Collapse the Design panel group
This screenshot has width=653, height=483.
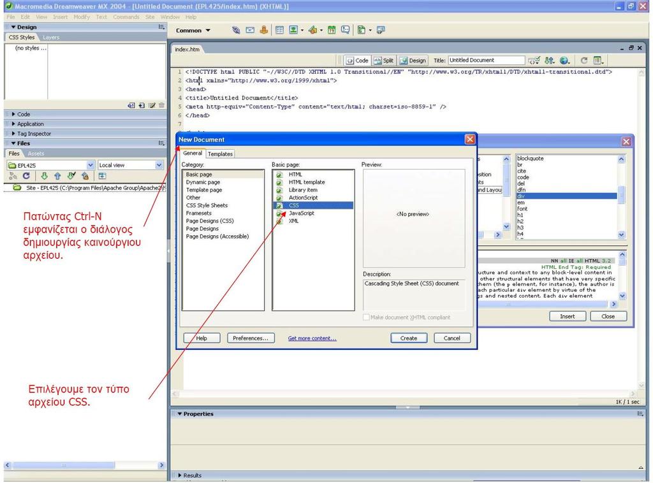coord(14,27)
